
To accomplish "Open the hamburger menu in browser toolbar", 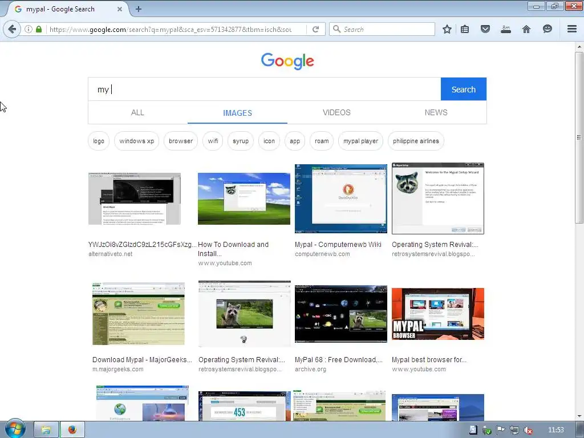I will click(572, 29).
